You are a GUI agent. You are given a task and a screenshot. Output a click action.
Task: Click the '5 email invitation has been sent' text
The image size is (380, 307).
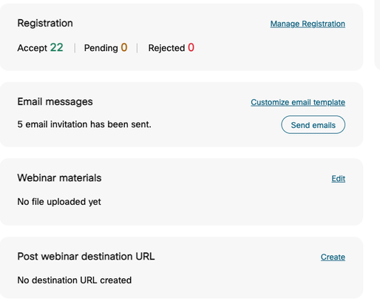point(84,124)
